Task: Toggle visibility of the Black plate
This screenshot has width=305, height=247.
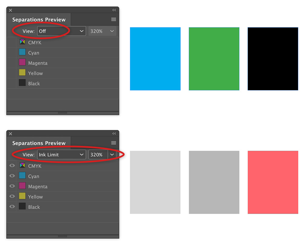Action: (x=12, y=206)
